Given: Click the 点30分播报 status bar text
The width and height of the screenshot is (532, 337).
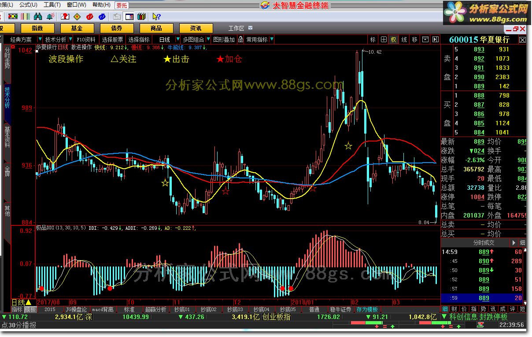Looking at the screenshot, I should [18, 325].
